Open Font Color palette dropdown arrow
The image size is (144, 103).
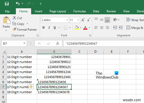90,28
